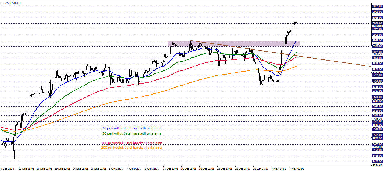Click the '23 Oct 13:01' time label
This screenshot has height=172, width=384.
coord(225,169)
